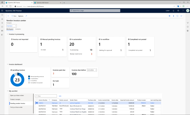Click the Home icon in left sidebar
This screenshot has width=190, height=115.
pos(2,19)
